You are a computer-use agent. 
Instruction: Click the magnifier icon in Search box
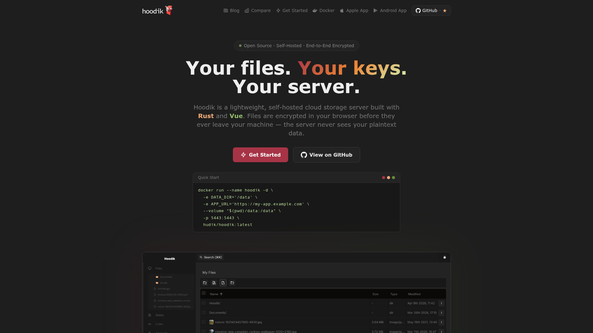tap(201, 257)
